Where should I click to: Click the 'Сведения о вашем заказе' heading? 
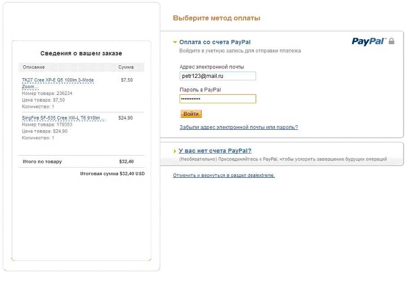point(81,53)
